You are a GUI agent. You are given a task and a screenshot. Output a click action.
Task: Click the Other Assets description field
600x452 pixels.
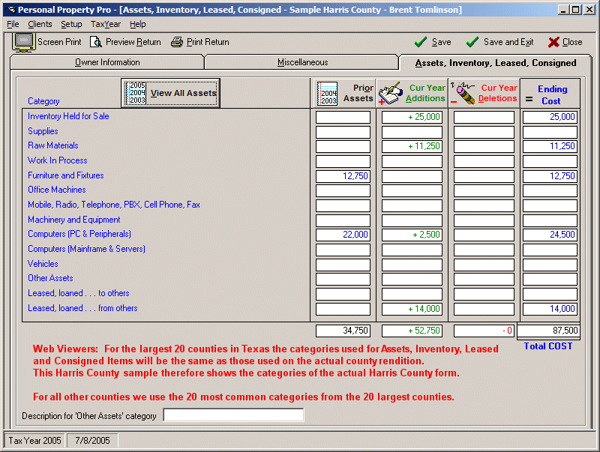pyautogui.click(x=233, y=415)
